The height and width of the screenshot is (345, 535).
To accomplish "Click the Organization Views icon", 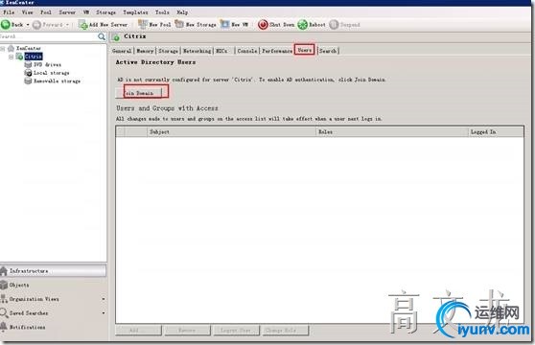I will pos(4,299).
